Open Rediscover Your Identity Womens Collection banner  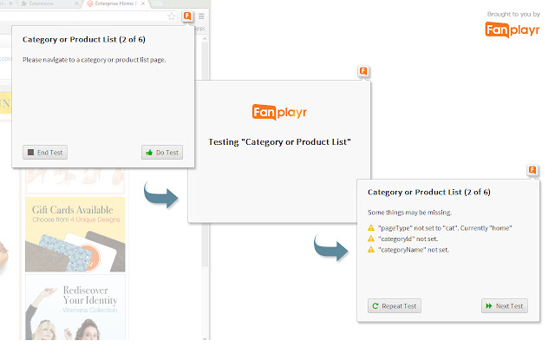[x=75, y=307]
